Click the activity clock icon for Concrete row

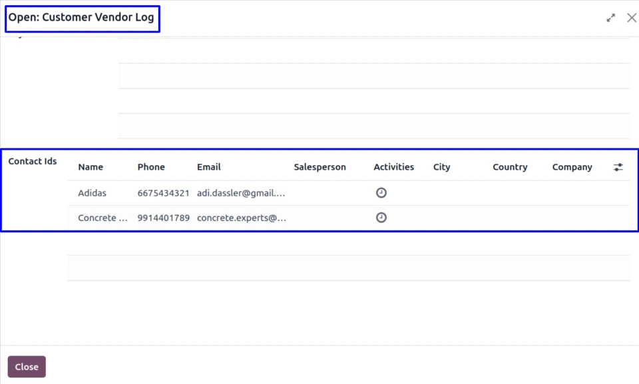pos(381,218)
